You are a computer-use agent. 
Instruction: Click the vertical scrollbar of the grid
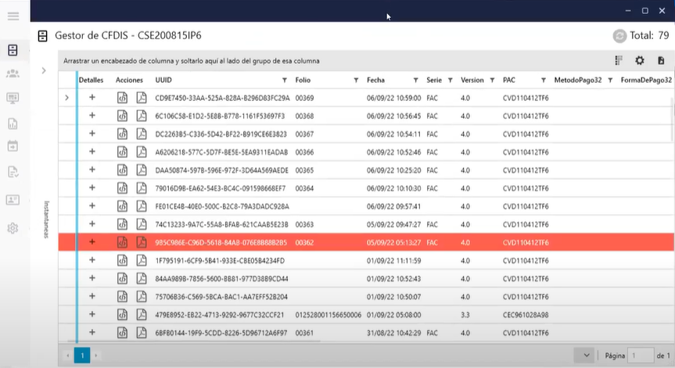point(672,120)
